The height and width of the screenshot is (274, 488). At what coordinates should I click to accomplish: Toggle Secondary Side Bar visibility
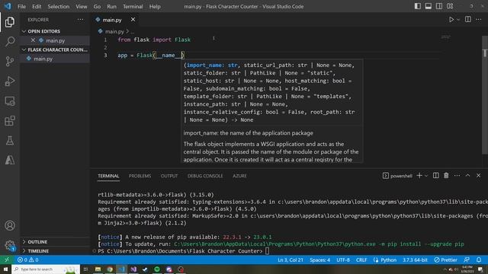point(439,6)
